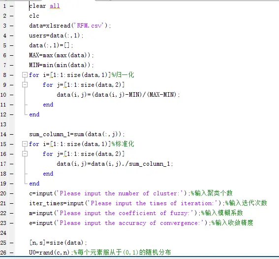Click the 'iter_times' variable name

46,203
